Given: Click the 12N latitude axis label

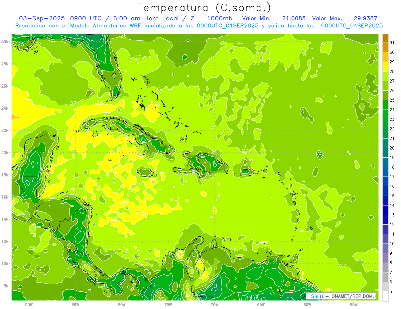Looking at the screenshot, I should (5, 241).
